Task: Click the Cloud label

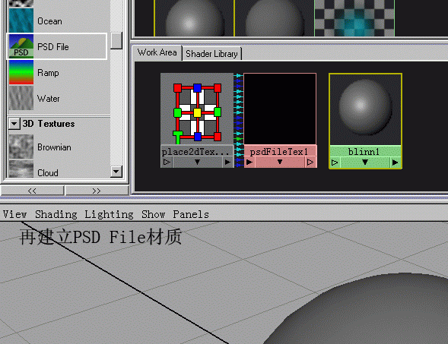Action: (x=48, y=173)
